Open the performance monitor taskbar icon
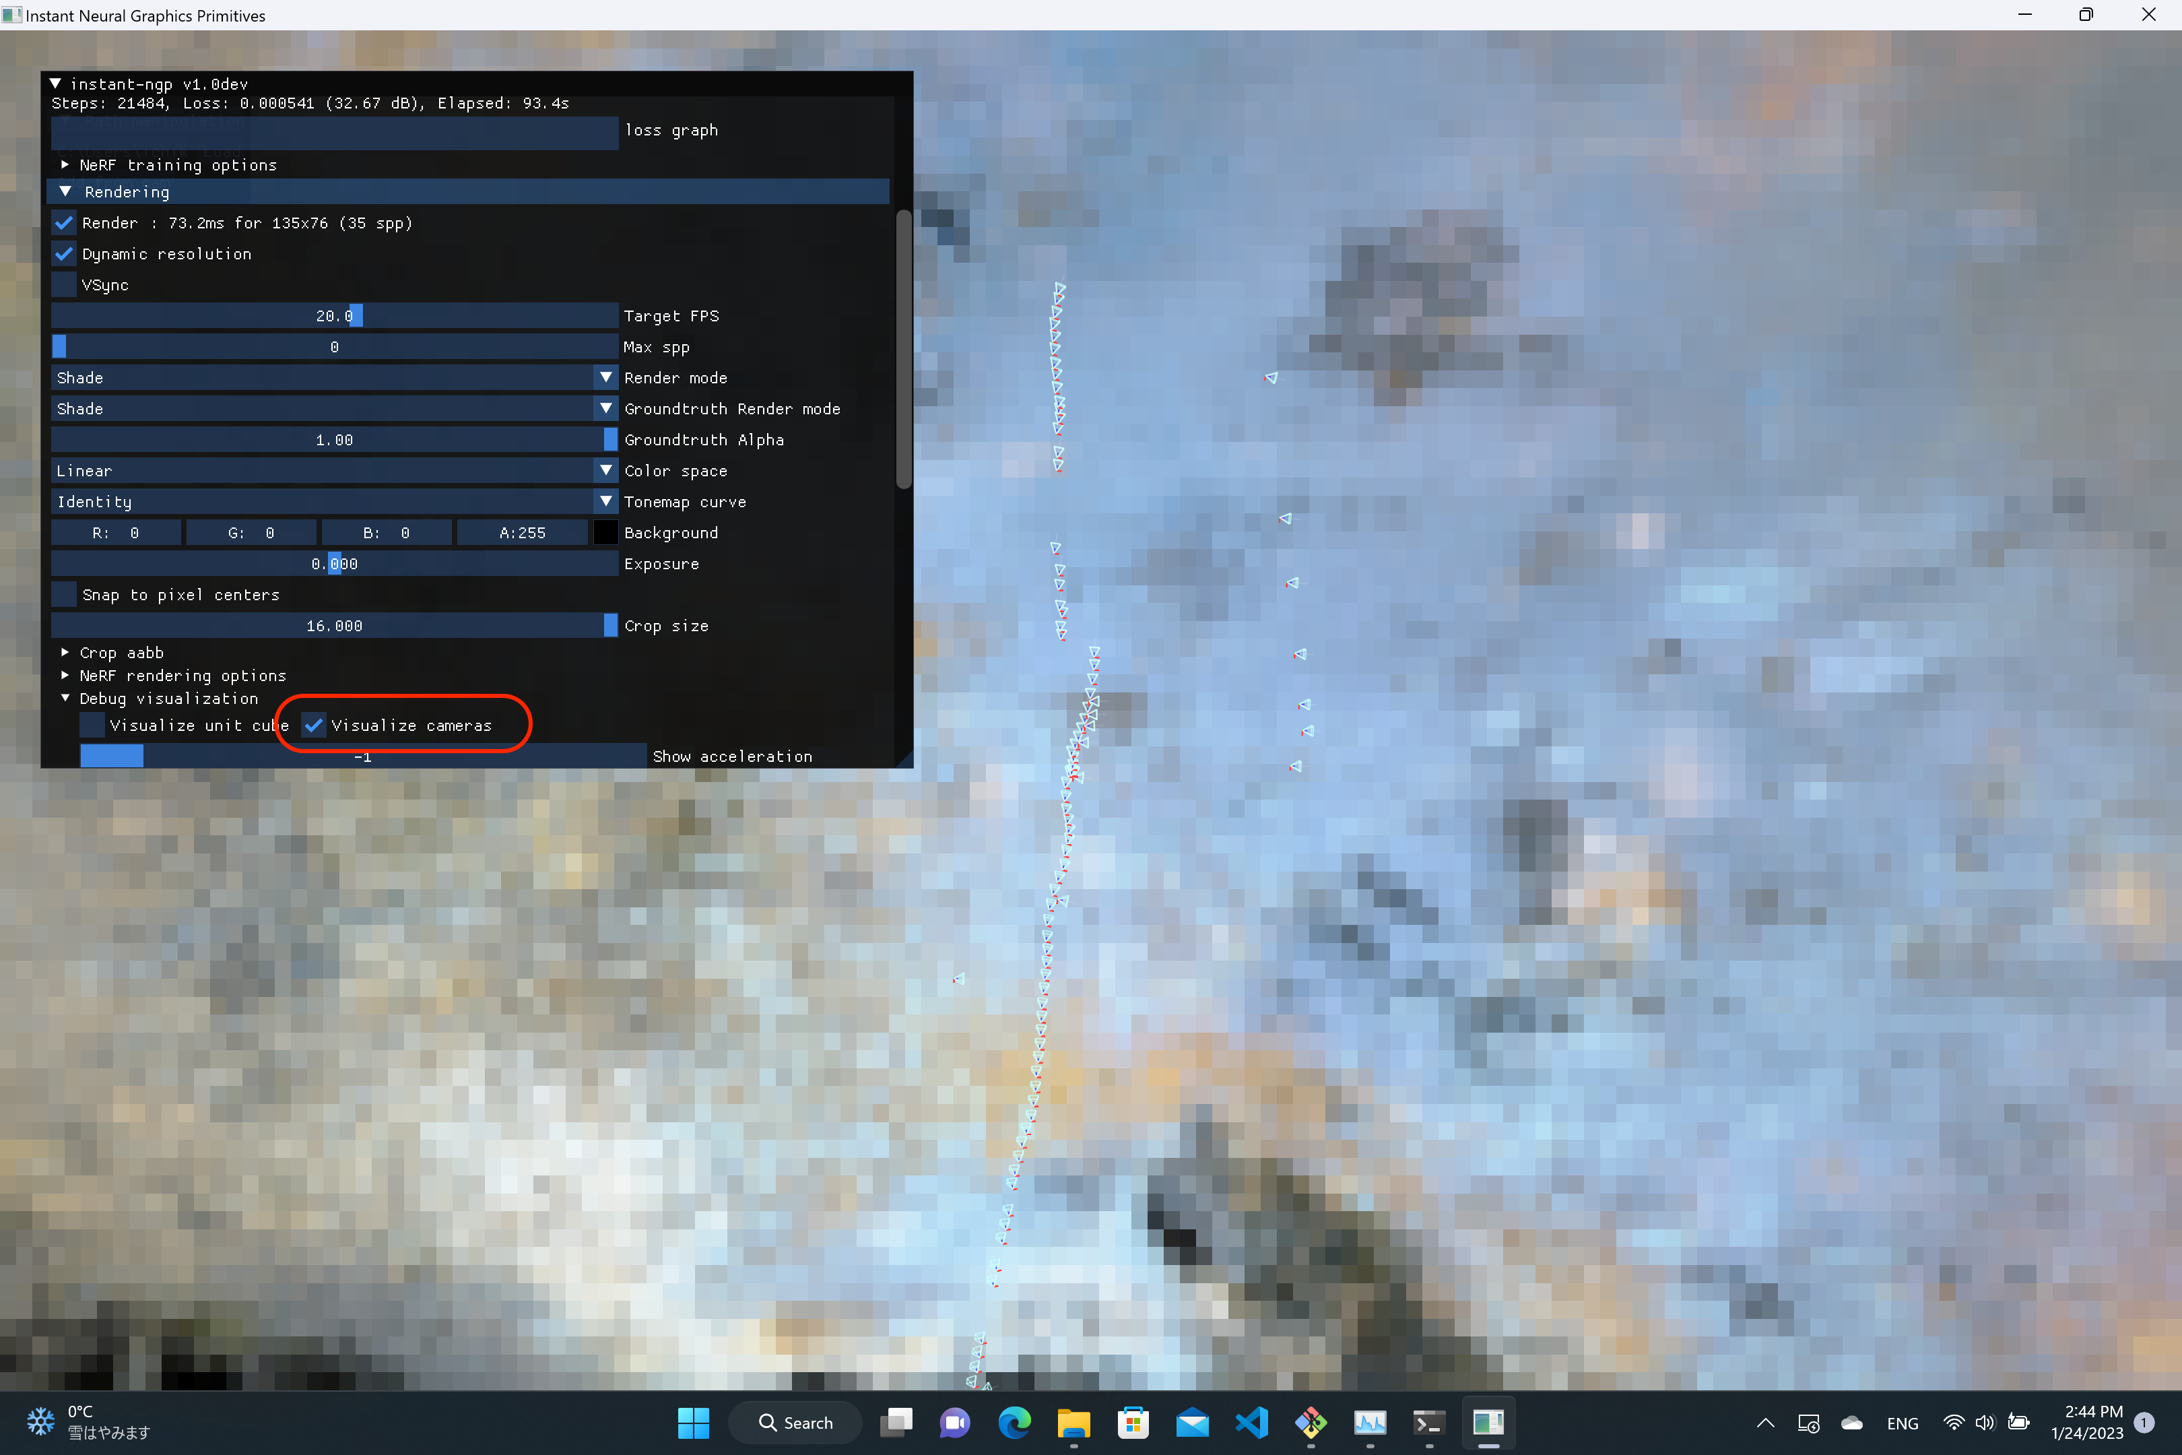Screen dimensions: 2182x1455 click(1370, 1423)
